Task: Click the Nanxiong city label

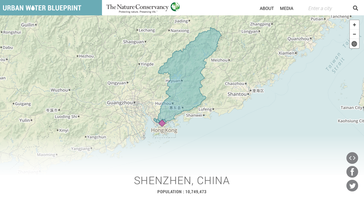Action: click(180, 31)
